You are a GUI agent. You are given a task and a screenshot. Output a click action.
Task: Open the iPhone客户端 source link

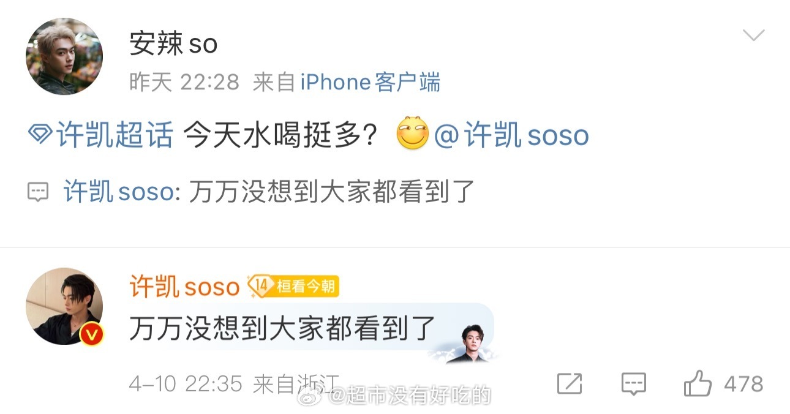[x=370, y=82]
